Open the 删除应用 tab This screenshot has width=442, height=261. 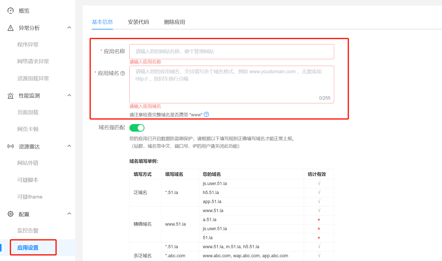175,22
